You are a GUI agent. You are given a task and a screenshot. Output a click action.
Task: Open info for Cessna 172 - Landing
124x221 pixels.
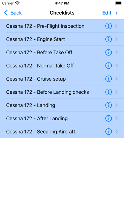tap(108, 105)
